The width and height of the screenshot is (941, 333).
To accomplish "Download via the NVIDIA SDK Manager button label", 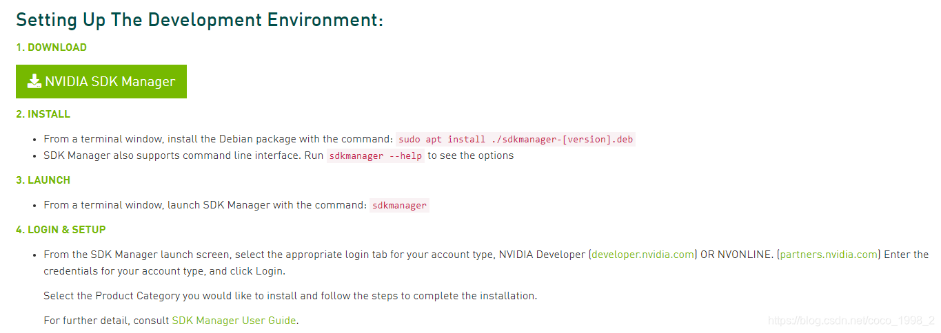I will (x=110, y=82).
